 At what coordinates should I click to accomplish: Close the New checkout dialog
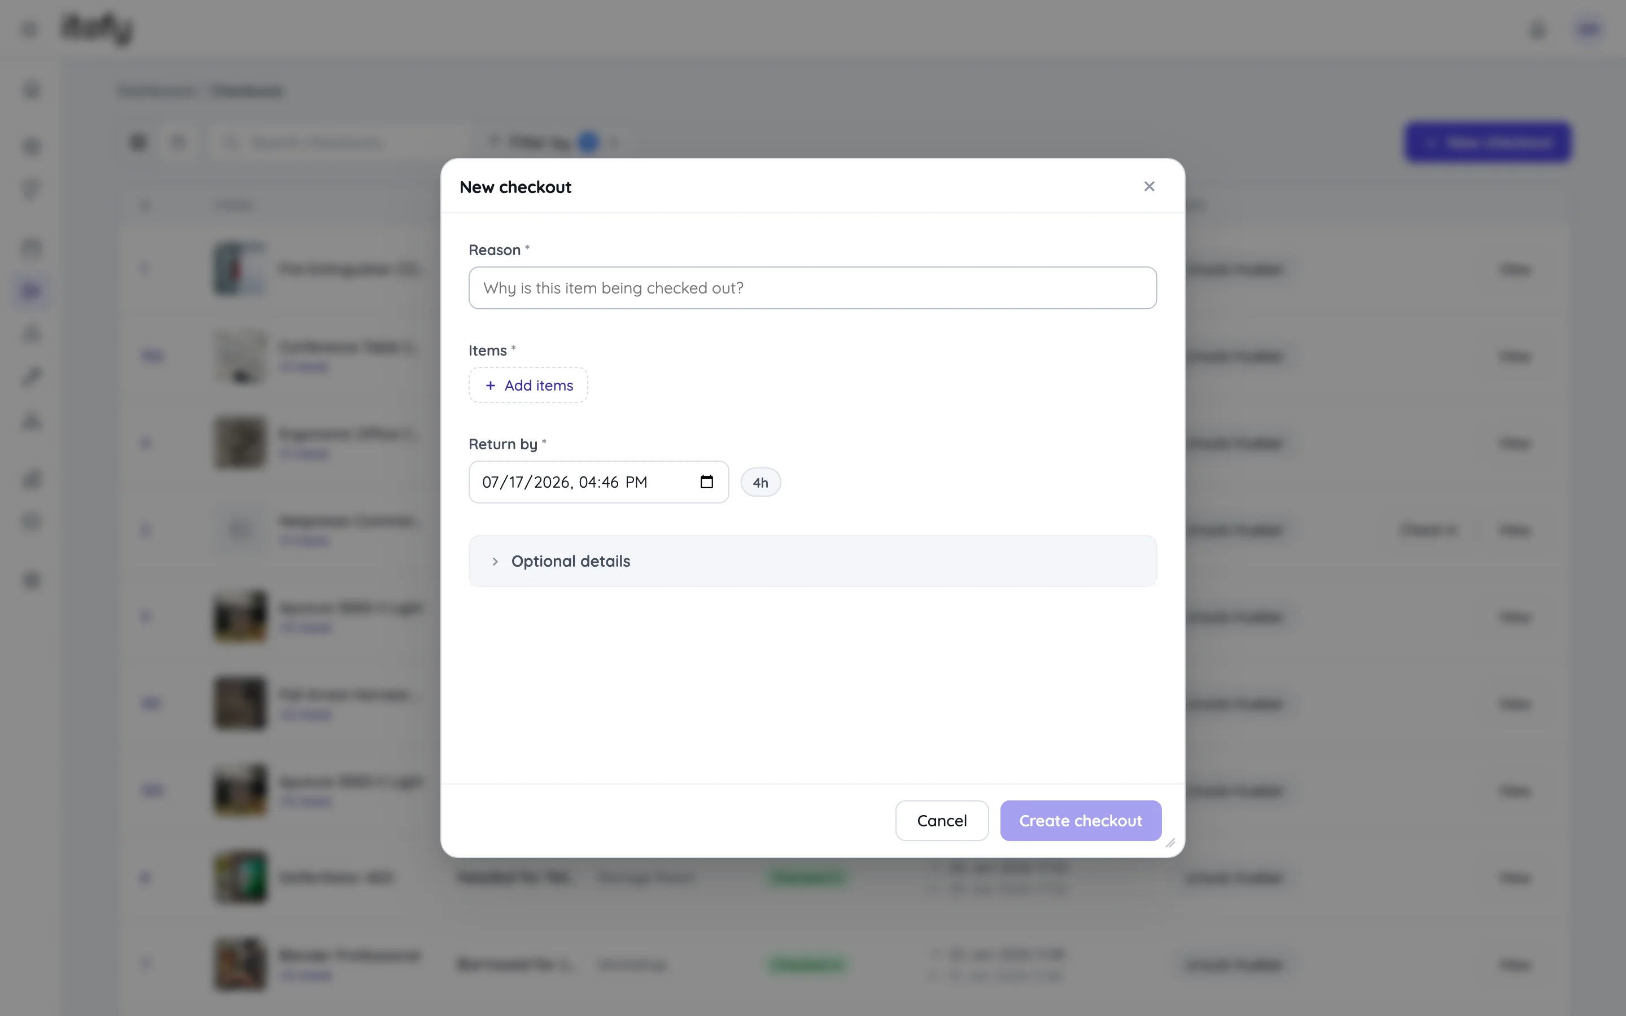[x=1149, y=186]
